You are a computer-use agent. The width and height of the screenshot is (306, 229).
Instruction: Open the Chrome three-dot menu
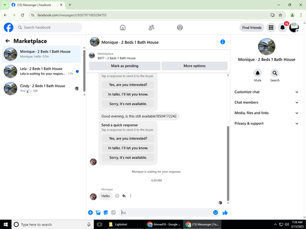pos(300,15)
